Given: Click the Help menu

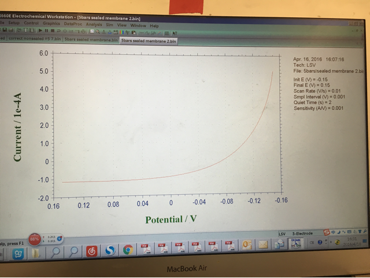Looking at the screenshot, I should (x=154, y=26).
